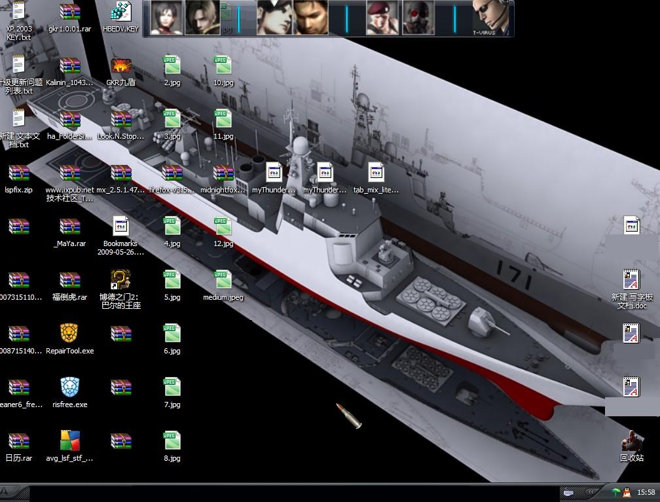Select the tab_mix_lite file icon
Viewport: 660px width, 502px height.
(x=376, y=179)
